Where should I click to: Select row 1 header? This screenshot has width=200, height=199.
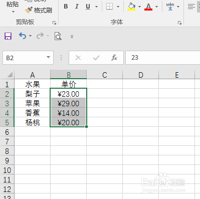[x=7, y=84]
